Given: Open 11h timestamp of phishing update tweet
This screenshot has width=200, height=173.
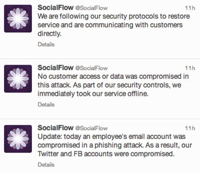Looking at the screenshot, I should [x=190, y=128].
